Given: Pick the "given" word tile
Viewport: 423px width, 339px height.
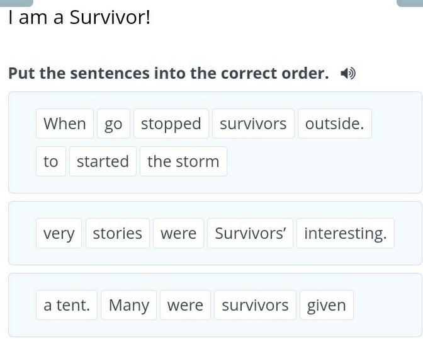Looking at the screenshot, I should point(326,305).
